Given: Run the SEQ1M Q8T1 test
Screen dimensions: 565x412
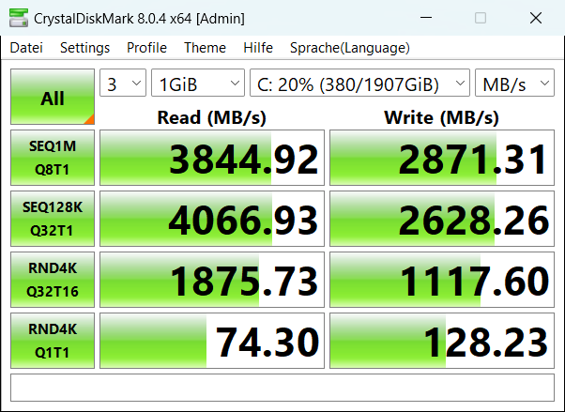Looking at the screenshot, I should tap(53, 158).
